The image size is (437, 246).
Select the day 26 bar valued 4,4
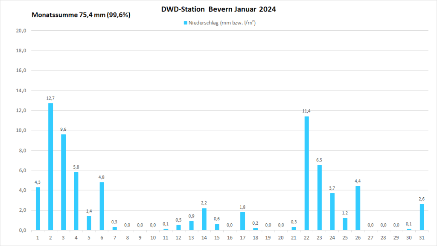(x=358, y=208)
